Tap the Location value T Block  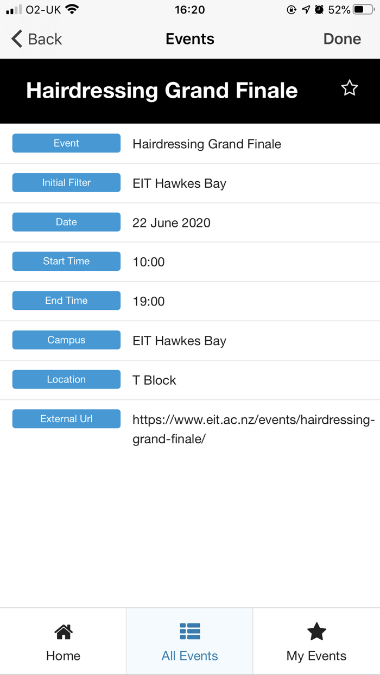(x=154, y=380)
